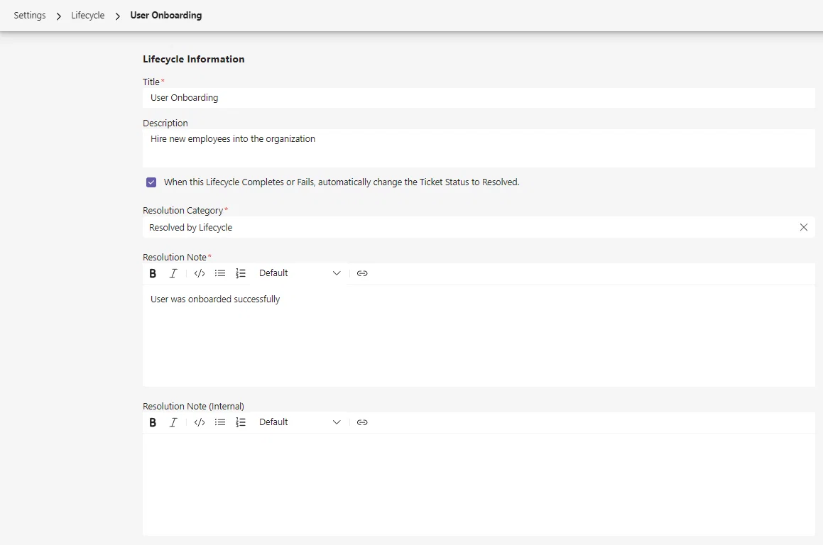Image resolution: width=823 pixels, height=545 pixels.
Task: Toggle bold in Resolution Note toolbar
Action: [153, 273]
